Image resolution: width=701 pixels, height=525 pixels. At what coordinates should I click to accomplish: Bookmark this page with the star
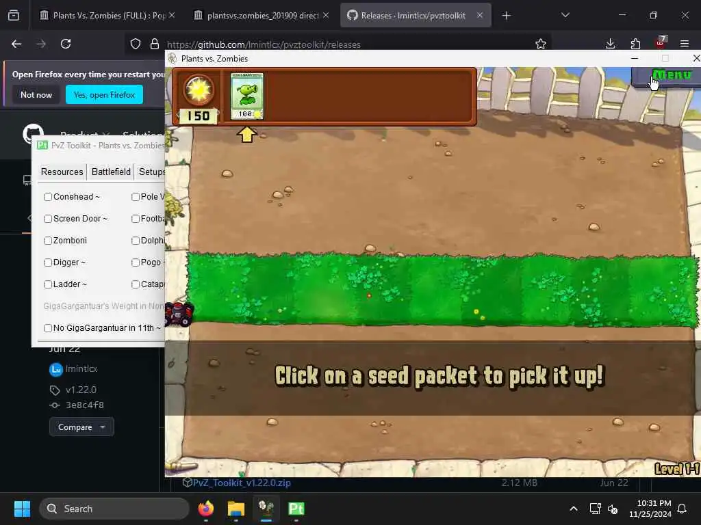click(541, 44)
